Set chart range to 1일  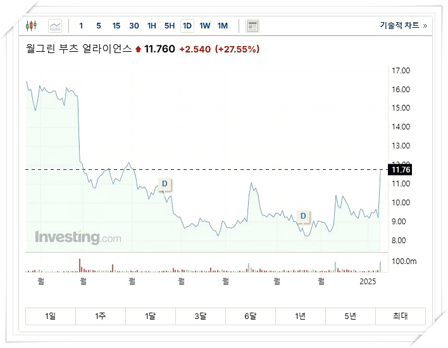(51, 316)
